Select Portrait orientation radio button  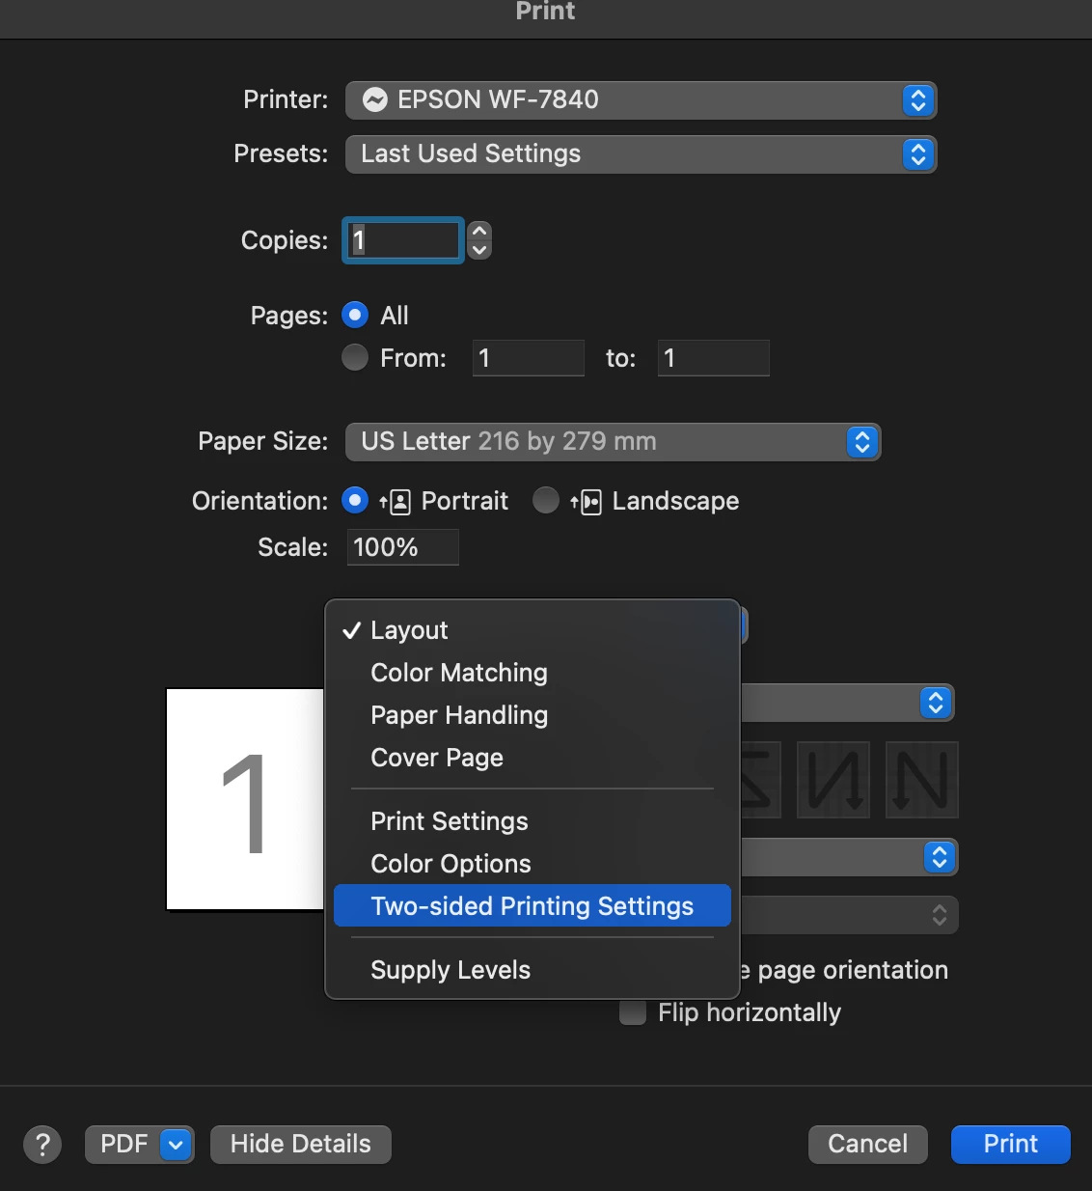(x=355, y=500)
